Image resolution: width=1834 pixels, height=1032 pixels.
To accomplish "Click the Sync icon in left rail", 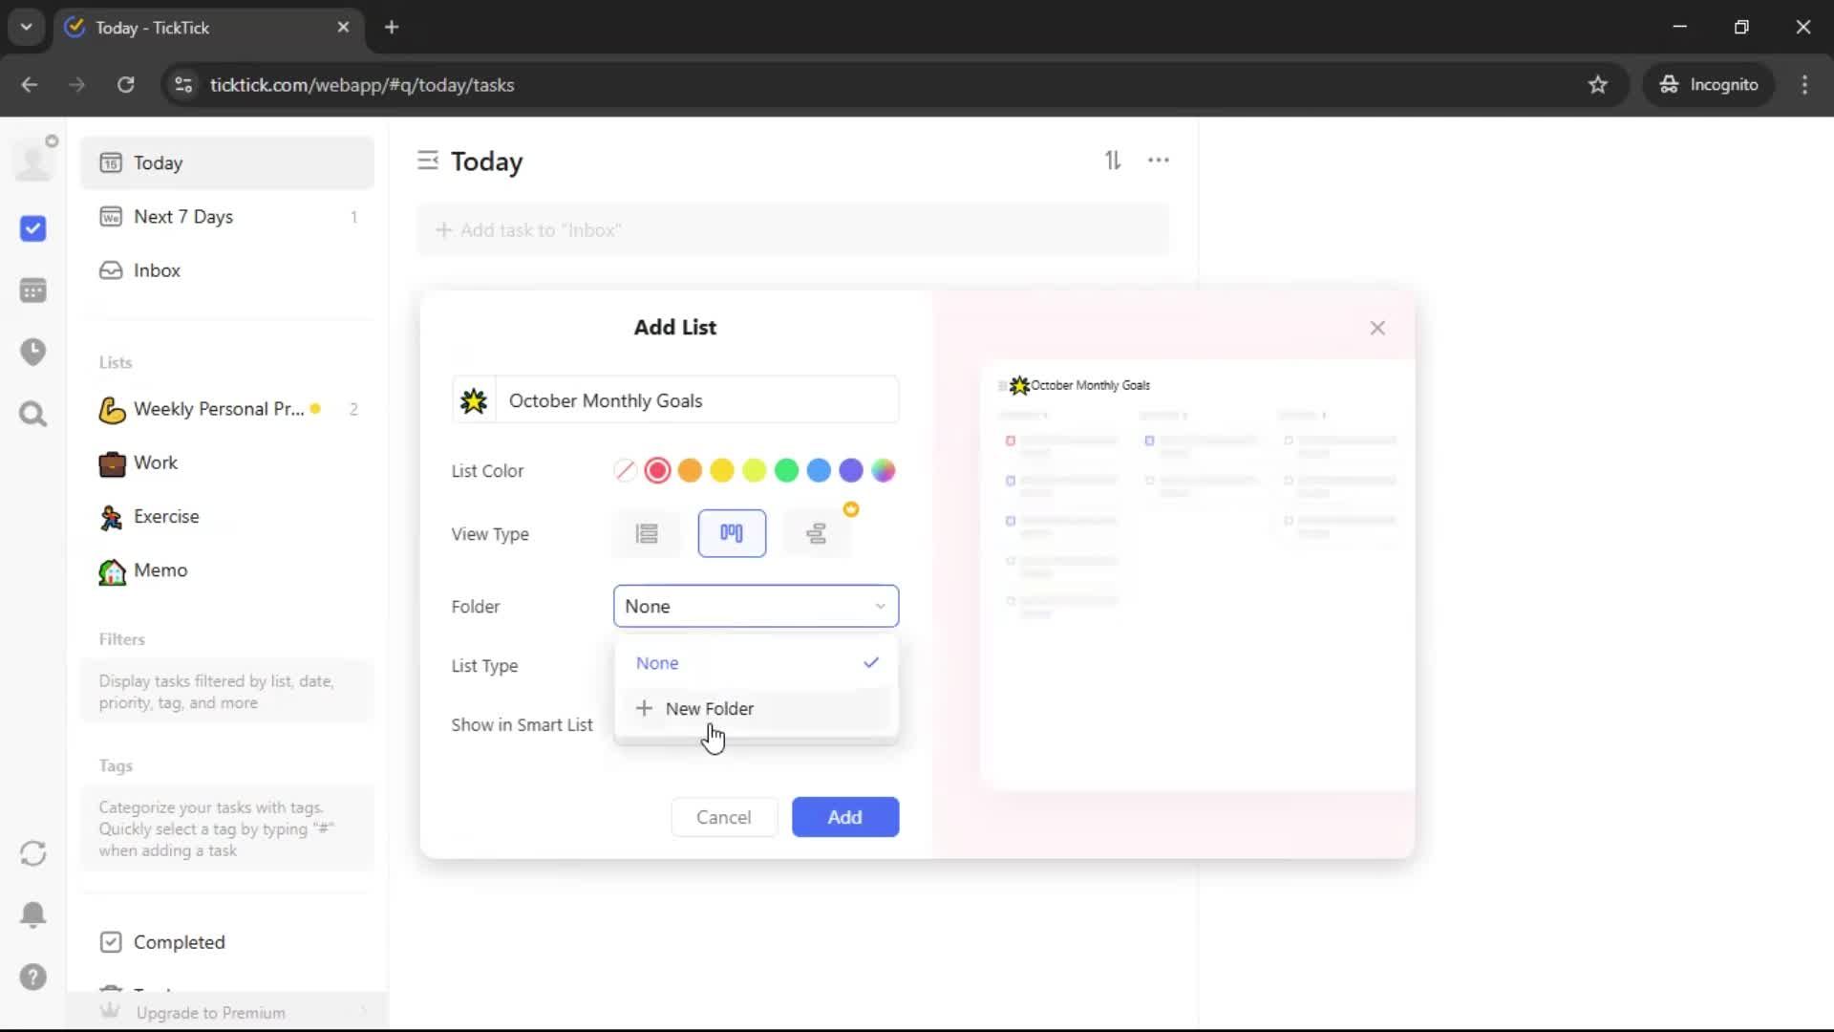I will [x=32, y=853].
